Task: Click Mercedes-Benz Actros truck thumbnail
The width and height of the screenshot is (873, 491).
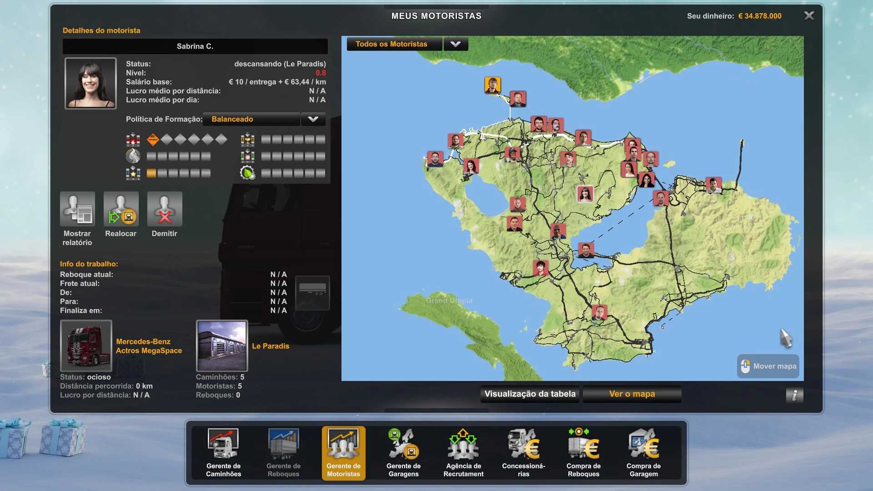Action: 86,346
